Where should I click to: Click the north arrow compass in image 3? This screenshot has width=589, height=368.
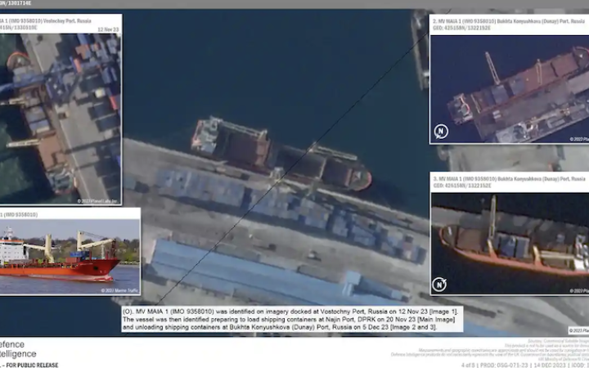tap(439, 285)
